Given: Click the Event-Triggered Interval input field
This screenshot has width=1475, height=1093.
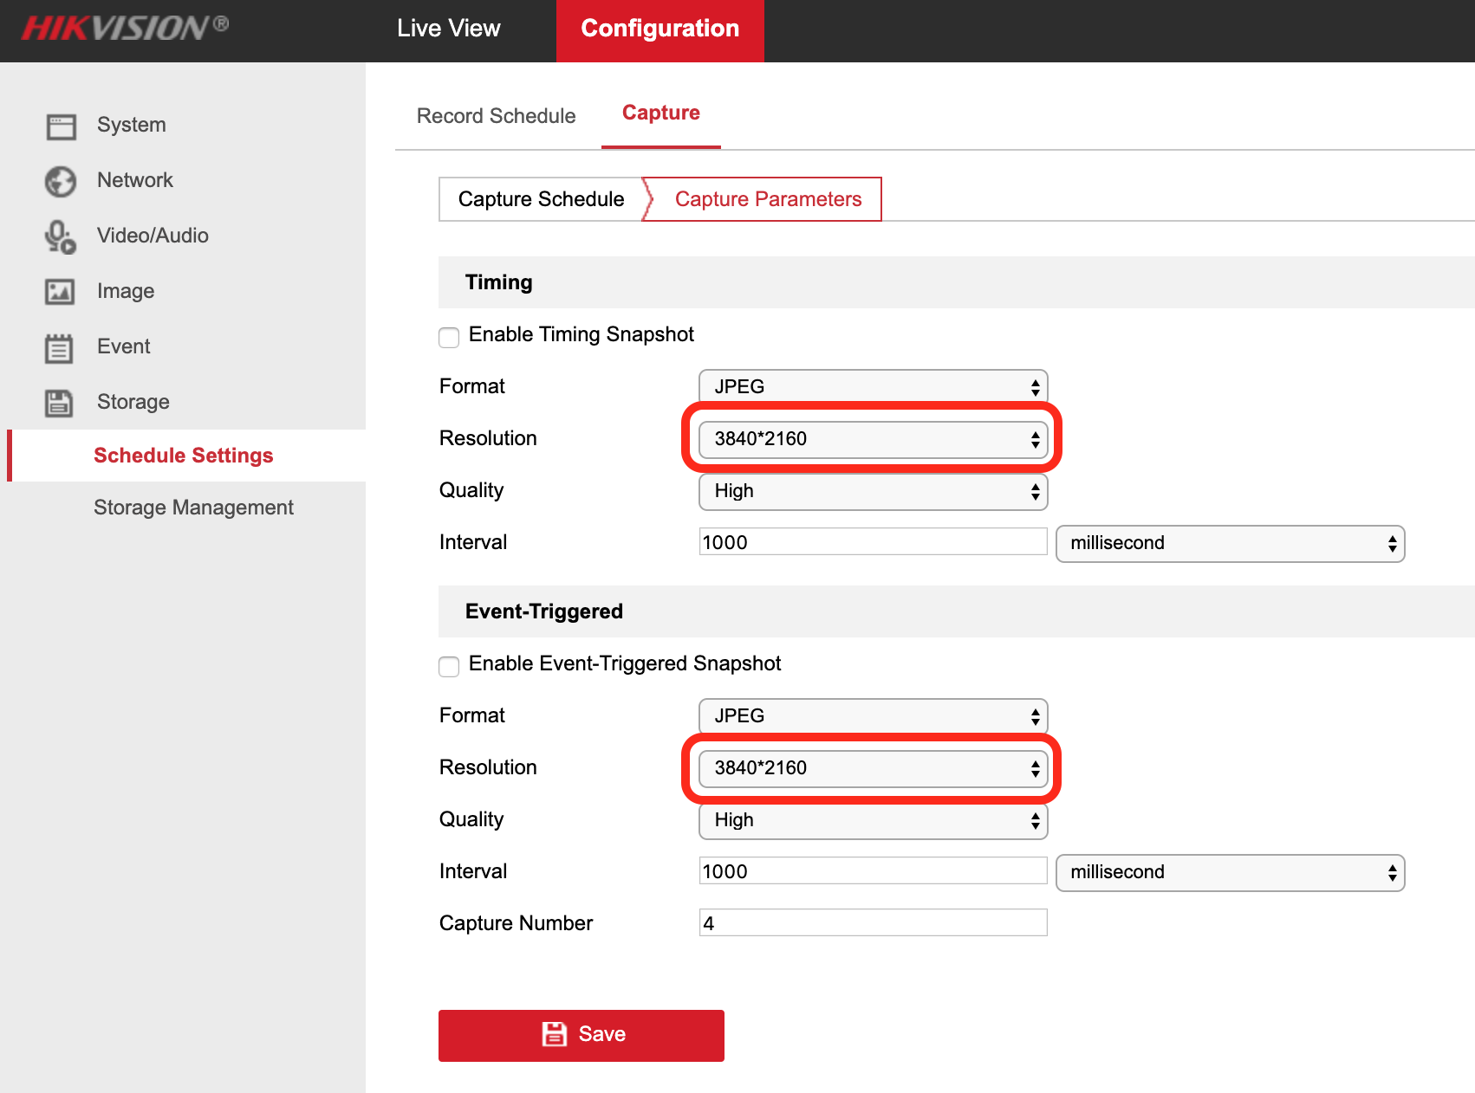Looking at the screenshot, I should click(873, 871).
